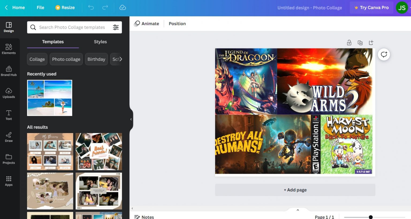This screenshot has width=411, height=219.
Task: Click the Add page button
Action: 295,190
